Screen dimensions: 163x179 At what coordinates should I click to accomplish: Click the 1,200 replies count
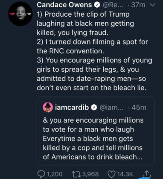click(x=55, y=174)
